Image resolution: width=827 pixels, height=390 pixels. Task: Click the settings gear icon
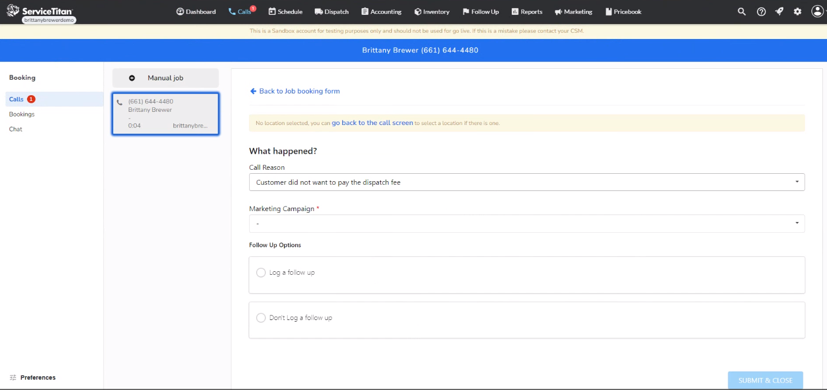(x=797, y=11)
